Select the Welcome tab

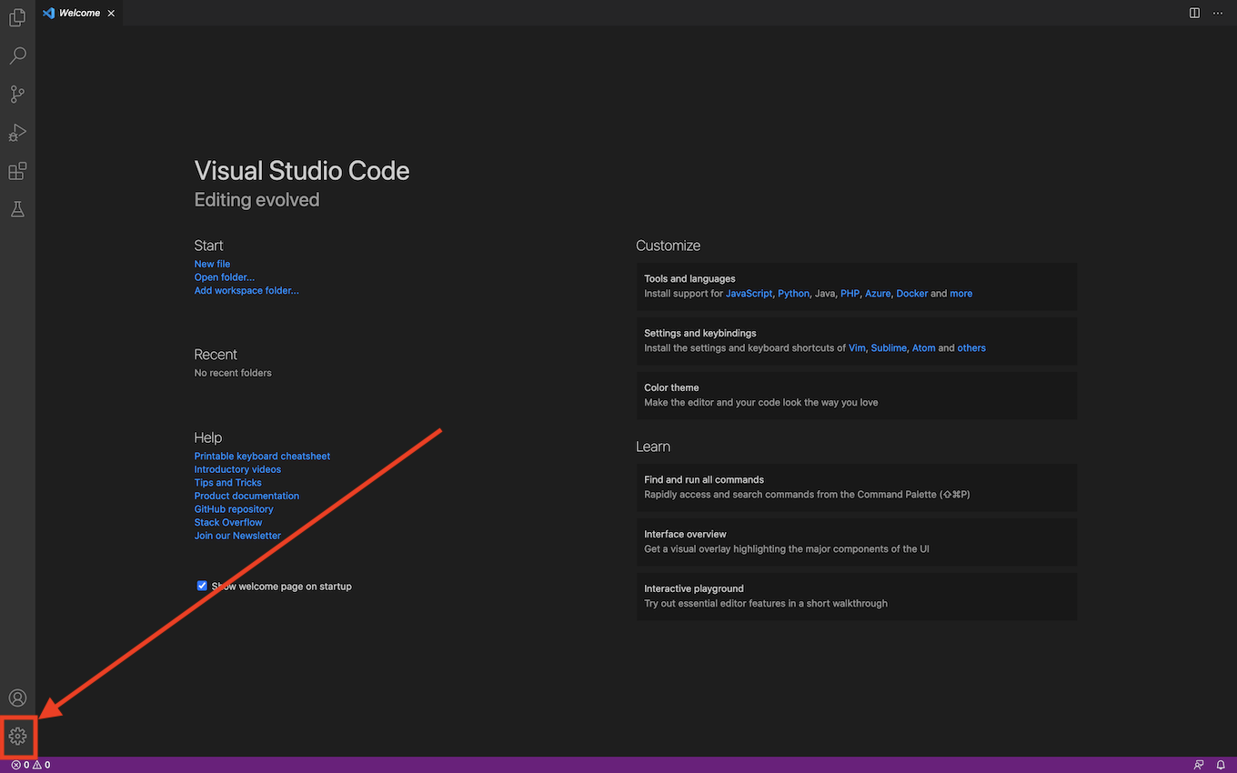click(79, 13)
